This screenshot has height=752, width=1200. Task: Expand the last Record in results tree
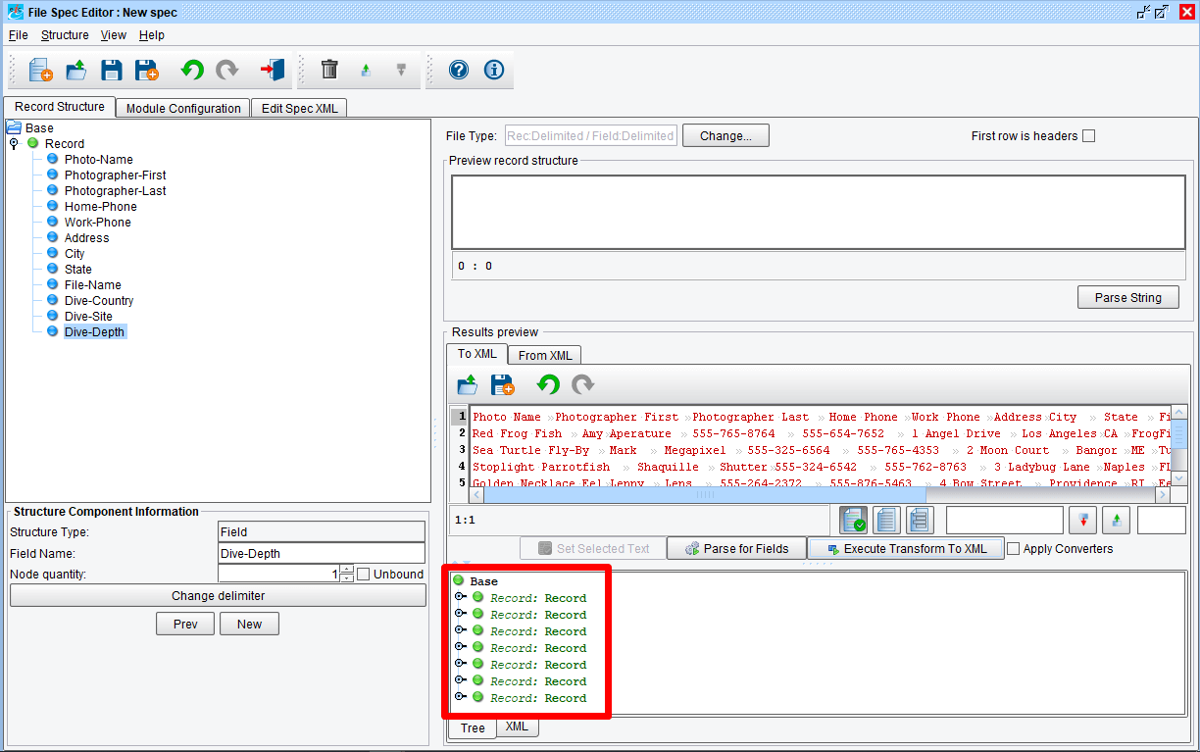(460, 698)
